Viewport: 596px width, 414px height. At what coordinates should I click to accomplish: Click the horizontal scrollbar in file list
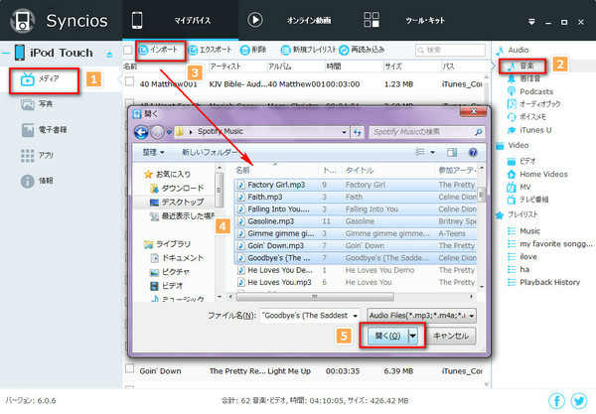coord(315,297)
